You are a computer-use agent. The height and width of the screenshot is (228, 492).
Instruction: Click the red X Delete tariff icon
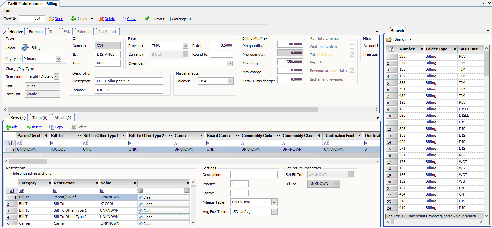(x=102, y=19)
